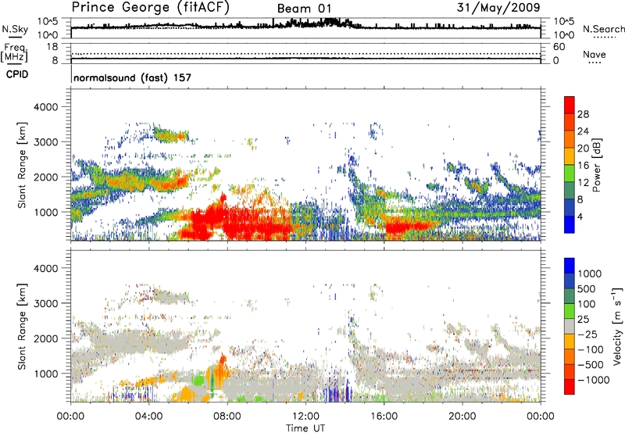Select the 'Freq. [MHz]' axis label
The height and width of the screenshot is (433, 625).
click(14, 53)
